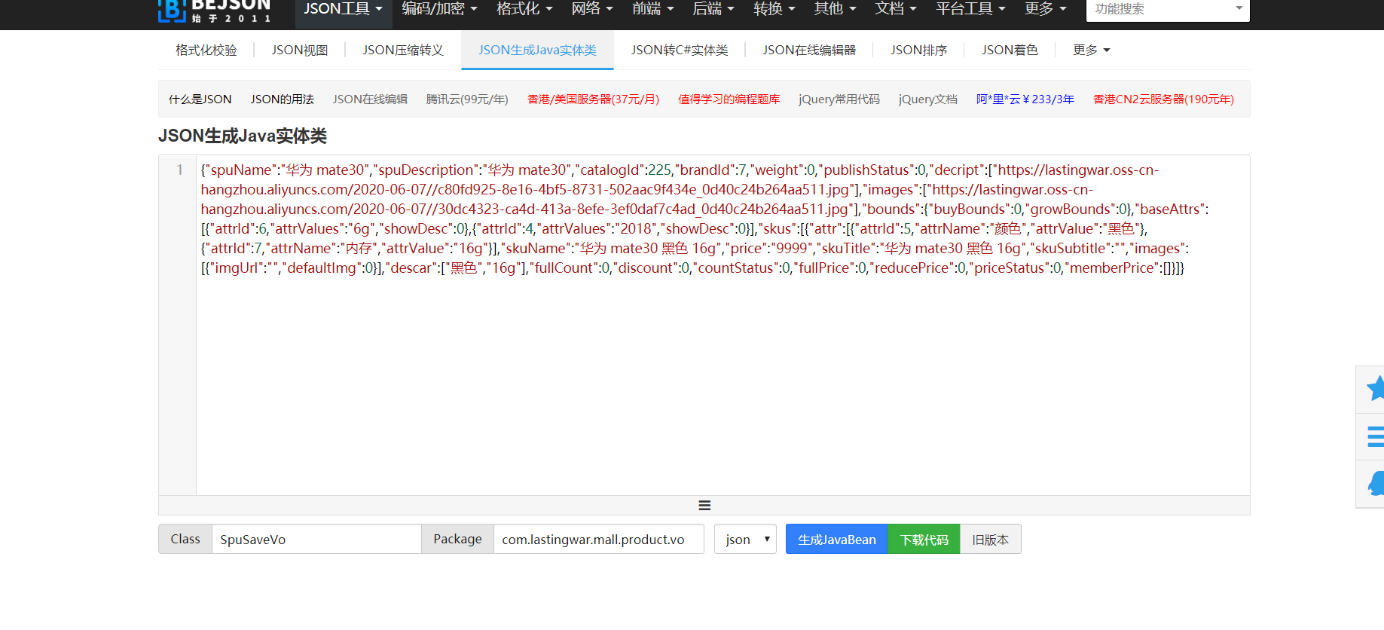The image size is (1384, 630).
Task: Expand the 格式化 menu
Action: [x=524, y=9]
